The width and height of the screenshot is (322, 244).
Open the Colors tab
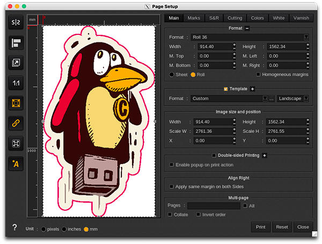click(x=257, y=18)
